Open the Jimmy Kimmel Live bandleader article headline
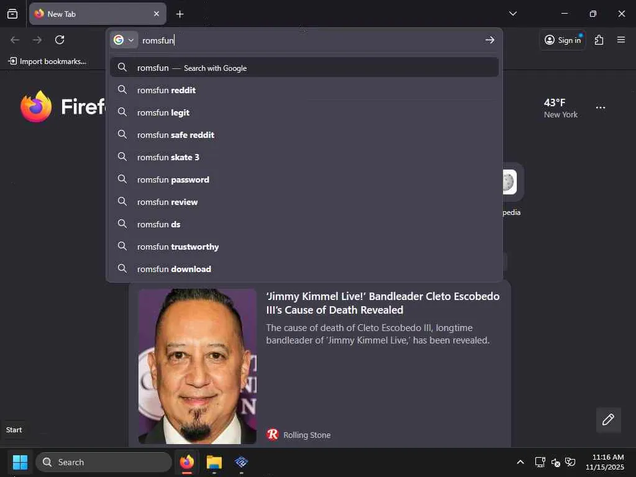 (383, 303)
